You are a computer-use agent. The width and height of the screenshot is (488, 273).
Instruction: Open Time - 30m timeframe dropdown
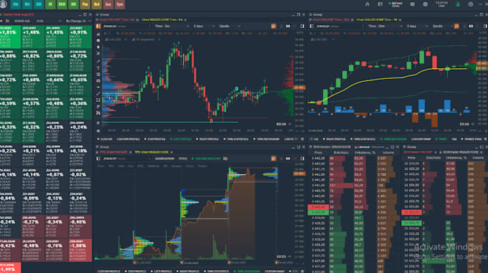(x=385, y=26)
